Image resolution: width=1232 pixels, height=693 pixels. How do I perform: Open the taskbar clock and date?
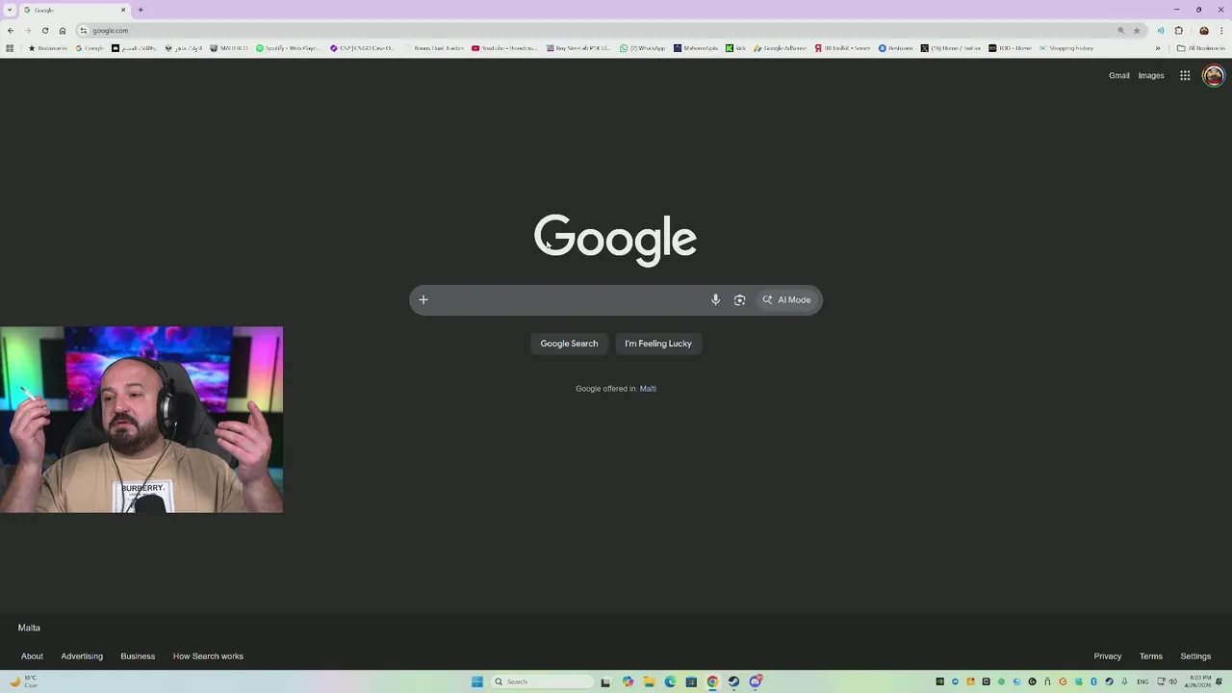(1200, 681)
